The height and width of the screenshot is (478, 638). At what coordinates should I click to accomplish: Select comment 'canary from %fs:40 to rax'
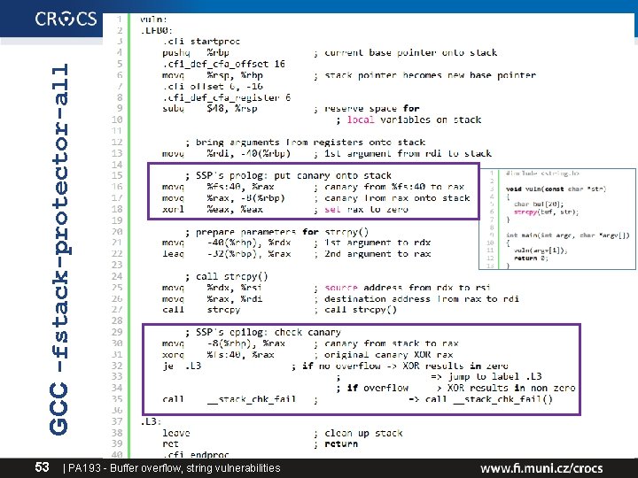tap(394, 187)
